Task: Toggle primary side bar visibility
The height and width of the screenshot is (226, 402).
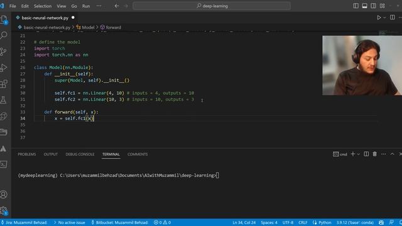Action: coord(356,6)
